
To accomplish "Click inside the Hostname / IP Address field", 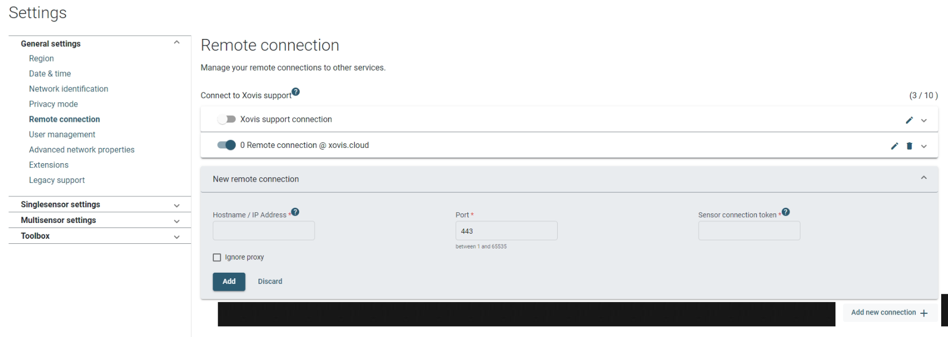I will point(264,231).
